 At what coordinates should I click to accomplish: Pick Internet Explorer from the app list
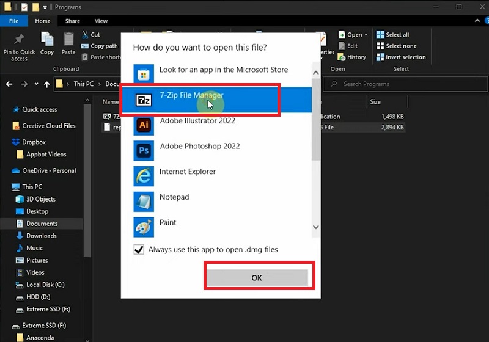click(x=216, y=176)
